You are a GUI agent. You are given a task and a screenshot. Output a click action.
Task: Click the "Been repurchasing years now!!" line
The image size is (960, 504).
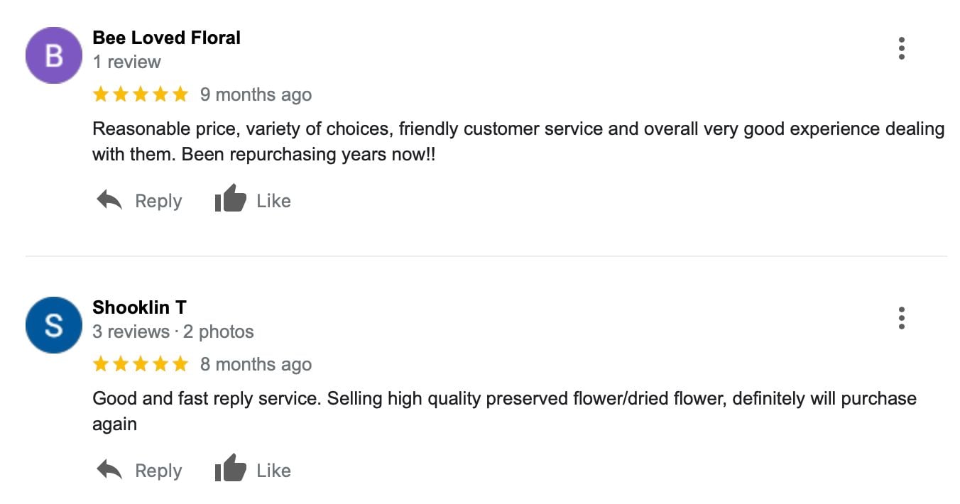click(308, 154)
